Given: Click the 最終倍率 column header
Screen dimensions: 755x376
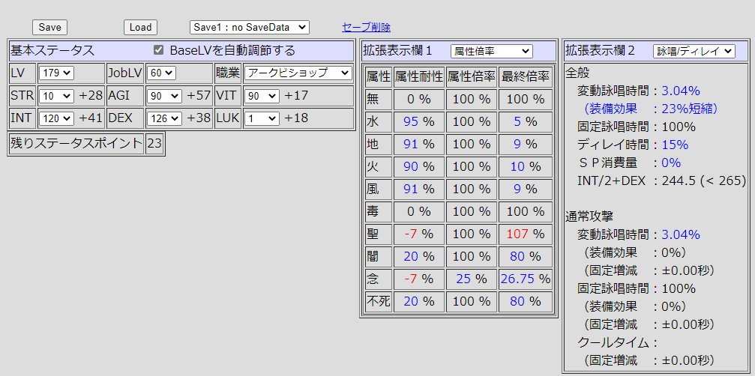Looking at the screenshot, I should pyautogui.click(x=525, y=76).
